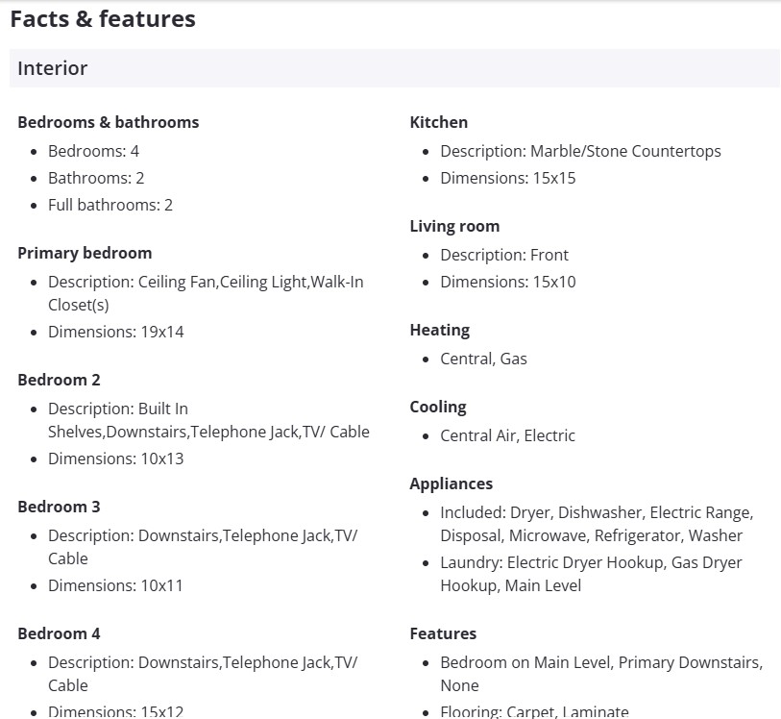Click the Bedroom 2 subheading
The width and height of the screenshot is (781, 719).
pos(59,380)
